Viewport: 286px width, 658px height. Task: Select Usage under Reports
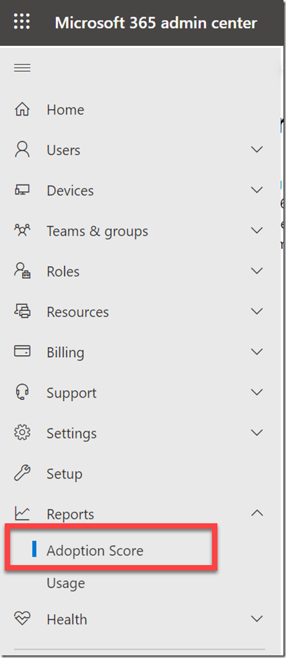click(x=66, y=583)
